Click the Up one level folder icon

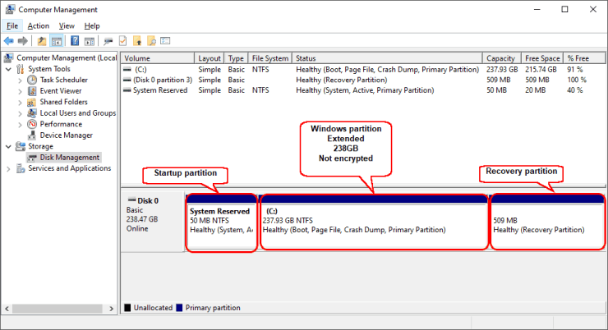coord(41,41)
